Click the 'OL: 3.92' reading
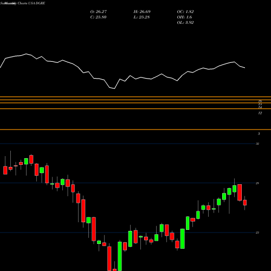 pos(185,23)
